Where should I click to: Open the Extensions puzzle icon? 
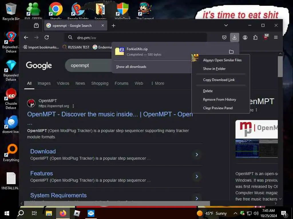(x=255, y=37)
